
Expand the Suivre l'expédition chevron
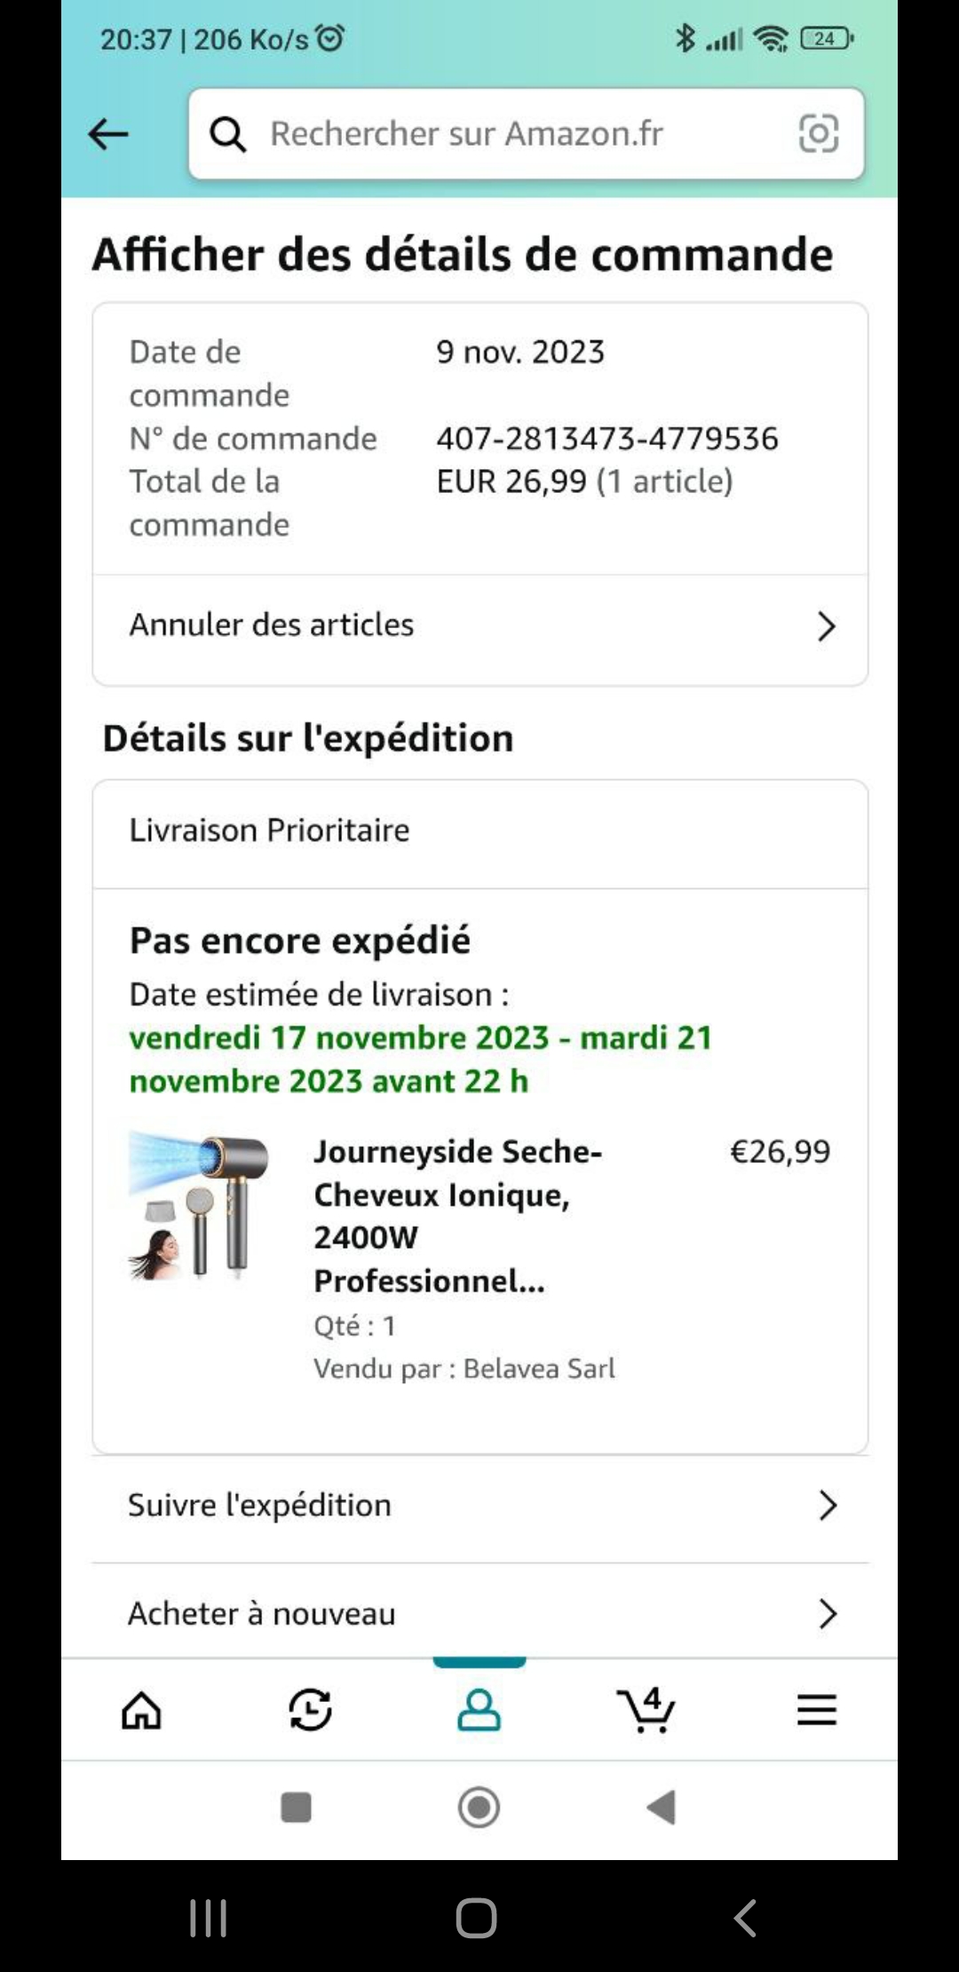(828, 1506)
